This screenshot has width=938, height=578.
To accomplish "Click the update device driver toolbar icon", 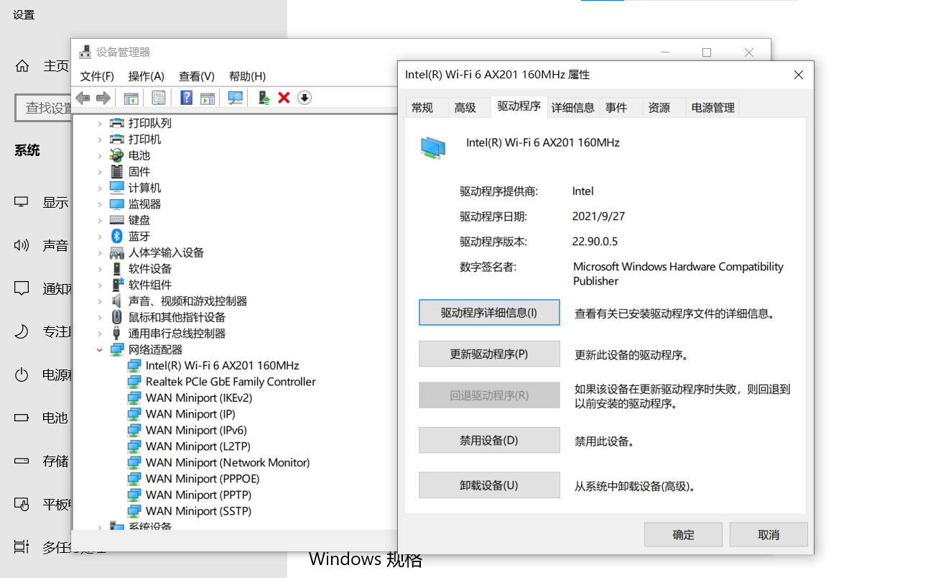I will click(x=264, y=98).
